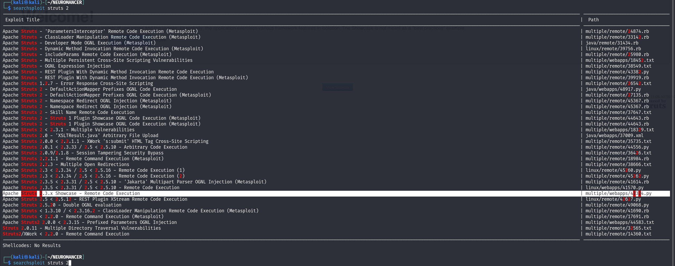This screenshot has width=675, height=266.
Task: Click the ~/NEUROMANCER directory in the top prompt
Action: 67,2
